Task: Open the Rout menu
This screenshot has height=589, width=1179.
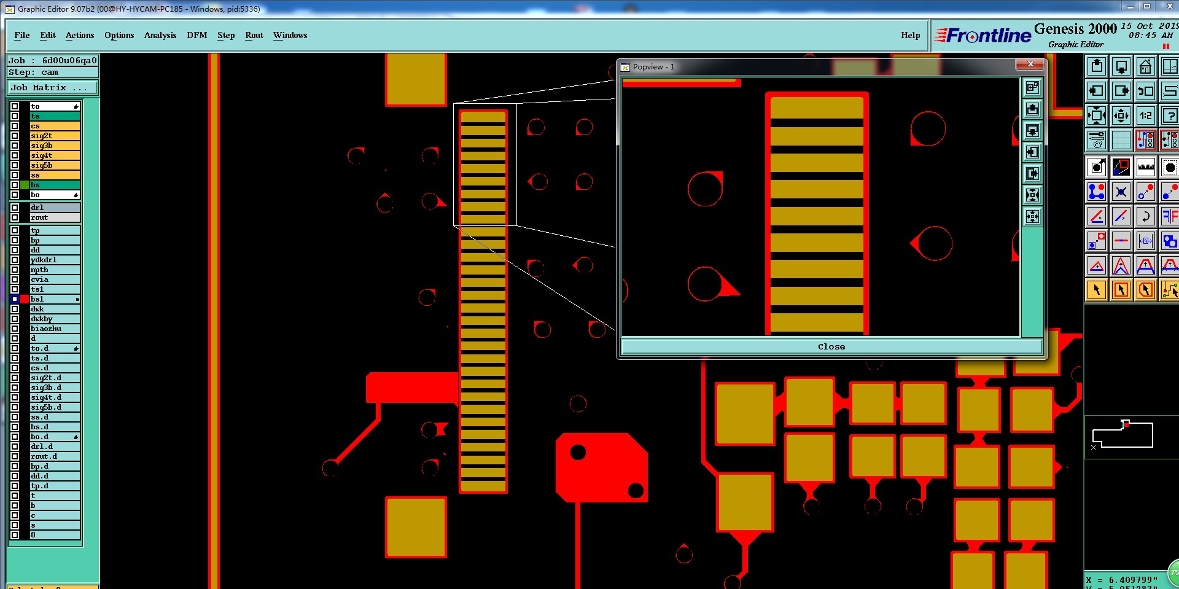Action: point(254,35)
